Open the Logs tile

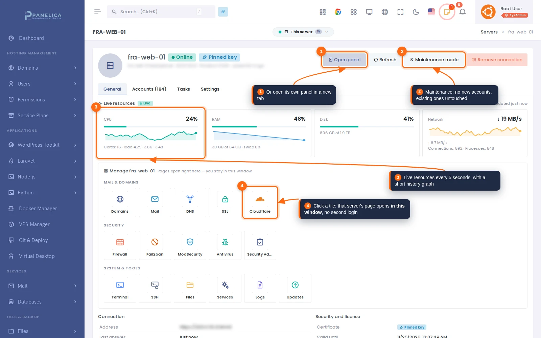click(x=260, y=288)
